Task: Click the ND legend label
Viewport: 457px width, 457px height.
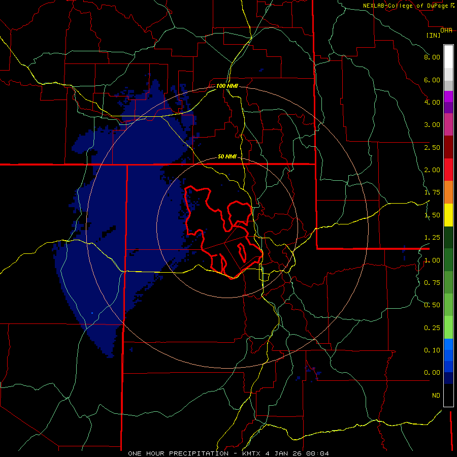Action: pyautogui.click(x=436, y=396)
